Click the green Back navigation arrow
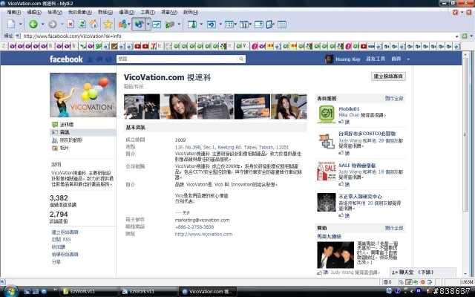 point(33,25)
